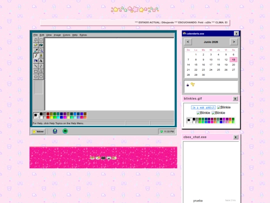Select date 30 in the calendar

tap(203, 75)
